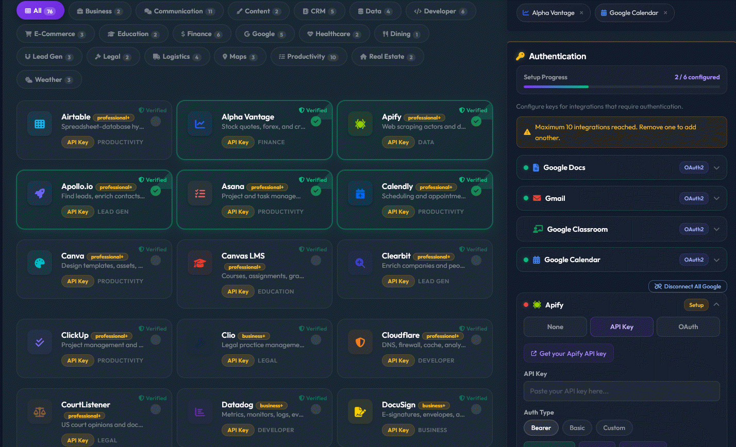Select the CourtListener scales icon

point(39,411)
